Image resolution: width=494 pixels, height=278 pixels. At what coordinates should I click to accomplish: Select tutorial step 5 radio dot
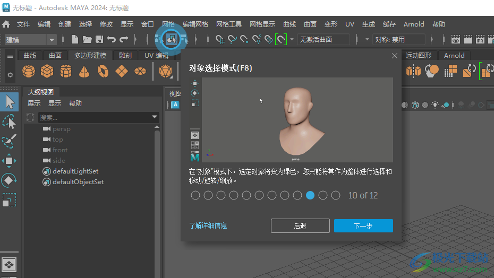246,195
